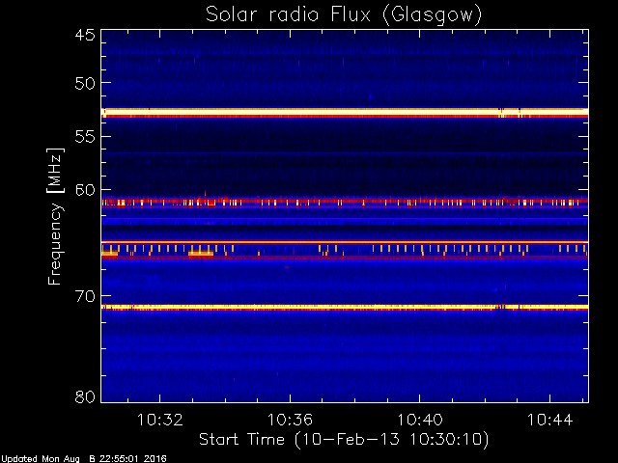The height and width of the screenshot is (463, 618).
Task: Click the 10:36 time tick label
Action: 290,420
